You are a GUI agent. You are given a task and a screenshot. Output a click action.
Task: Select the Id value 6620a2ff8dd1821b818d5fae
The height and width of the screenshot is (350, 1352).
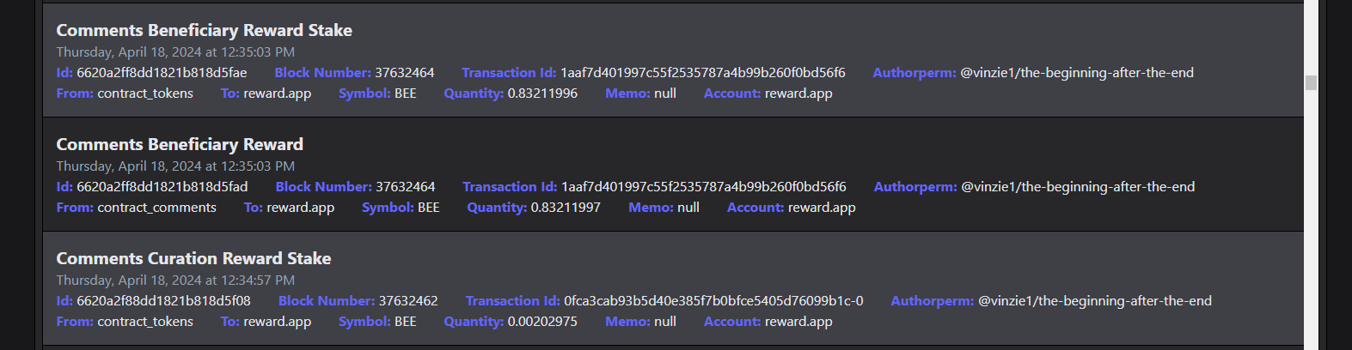click(162, 73)
